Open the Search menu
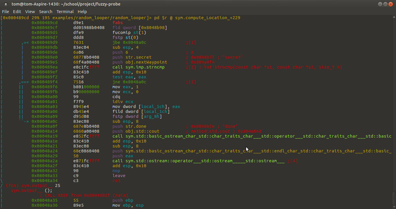This screenshot has width=396, height=209. [46, 12]
